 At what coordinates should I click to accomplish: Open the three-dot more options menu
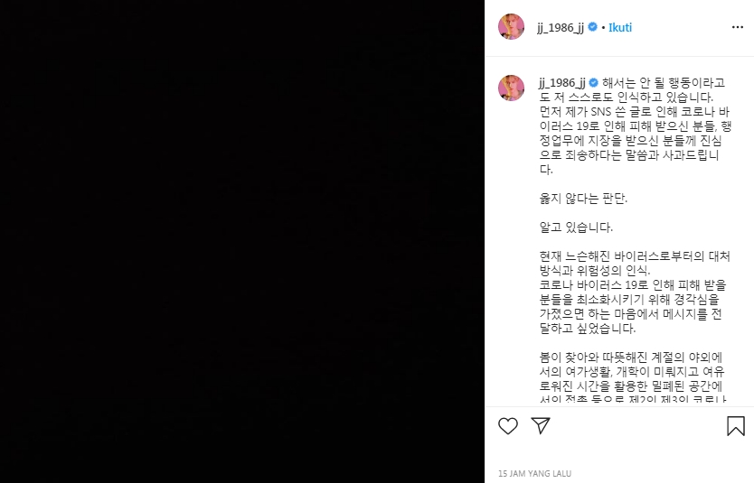click(737, 27)
